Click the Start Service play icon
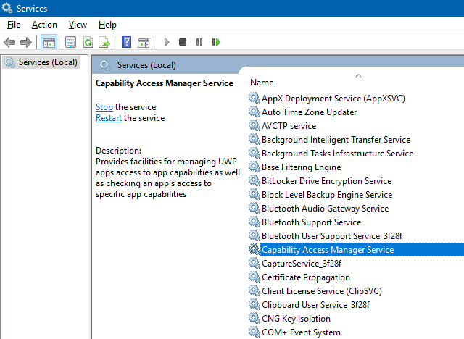The width and height of the screenshot is (464, 339). click(x=167, y=42)
